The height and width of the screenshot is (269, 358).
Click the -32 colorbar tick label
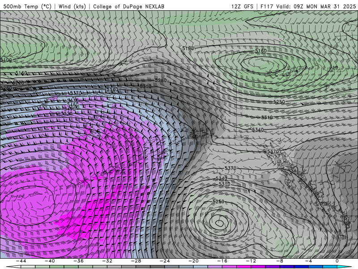(x=107, y=261)
